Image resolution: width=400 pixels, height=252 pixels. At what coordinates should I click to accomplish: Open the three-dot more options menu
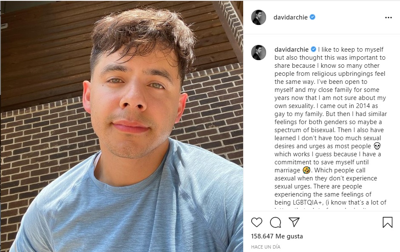(388, 18)
